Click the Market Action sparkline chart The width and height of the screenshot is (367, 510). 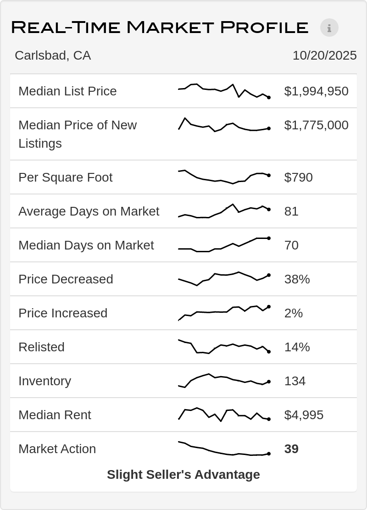click(224, 449)
